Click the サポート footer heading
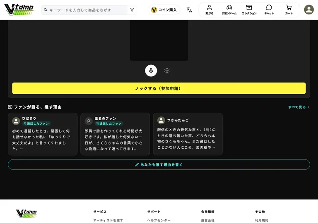This screenshot has width=318, height=223. point(154,212)
